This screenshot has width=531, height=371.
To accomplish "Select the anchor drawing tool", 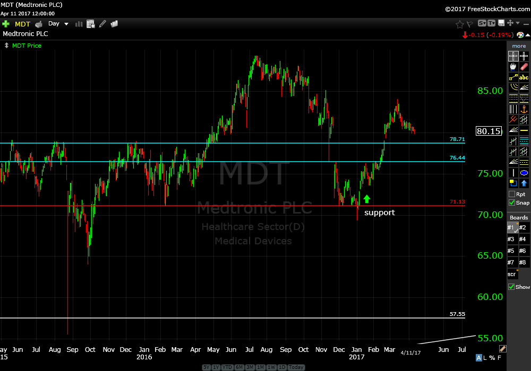I will tap(524, 109).
